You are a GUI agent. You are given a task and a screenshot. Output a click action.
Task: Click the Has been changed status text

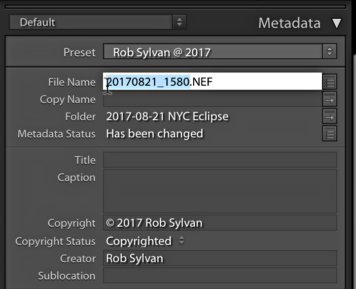click(x=155, y=133)
